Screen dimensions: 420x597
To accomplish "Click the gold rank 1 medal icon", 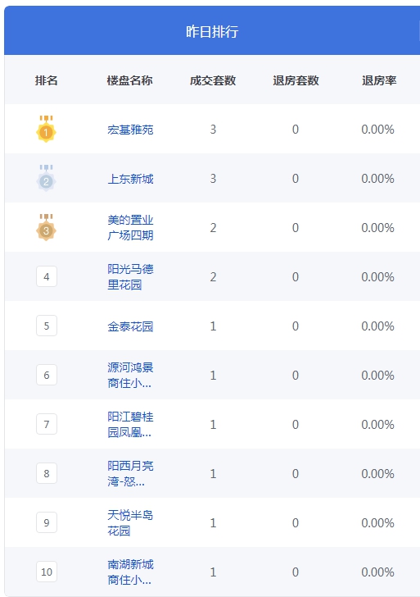I will tap(46, 129).
